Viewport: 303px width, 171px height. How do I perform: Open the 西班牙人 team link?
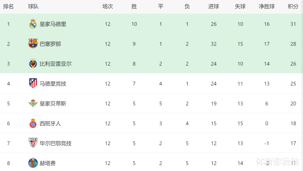coord(50,123)
